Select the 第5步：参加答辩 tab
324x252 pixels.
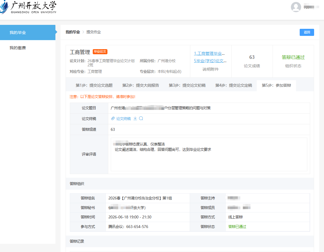pyautogui.click(x=276, y=86)
